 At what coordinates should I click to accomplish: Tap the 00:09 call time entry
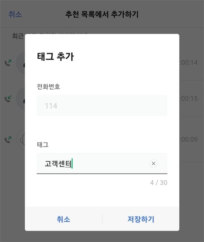tap(189, 140)
